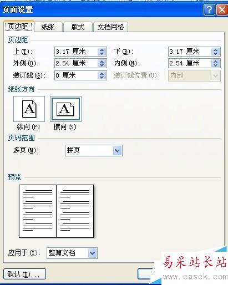This screenshot has height=285, width=228.
Task: Adjust the 装订线 gutter spinner arrows
Action: point(102,75)
